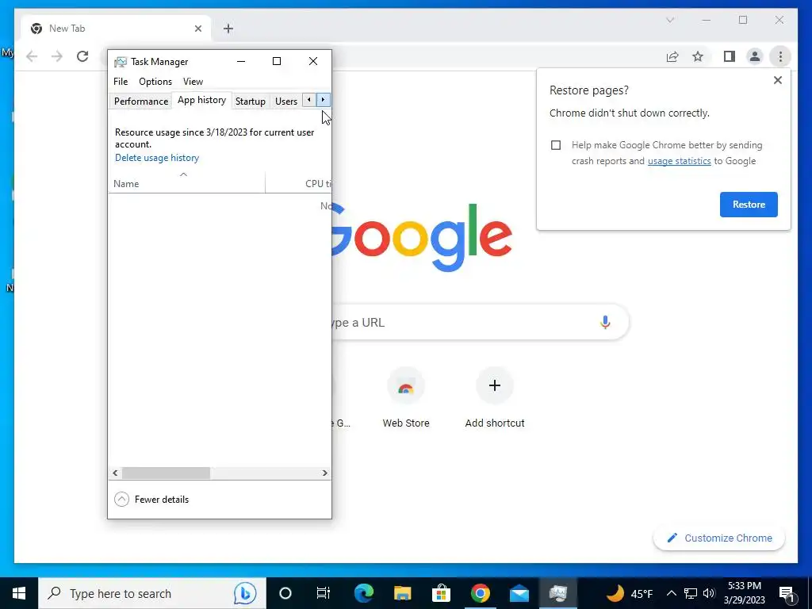Click Chrome's forward arrow
The height and width of the screenshot is (609, 812).
tap(57, 56)
